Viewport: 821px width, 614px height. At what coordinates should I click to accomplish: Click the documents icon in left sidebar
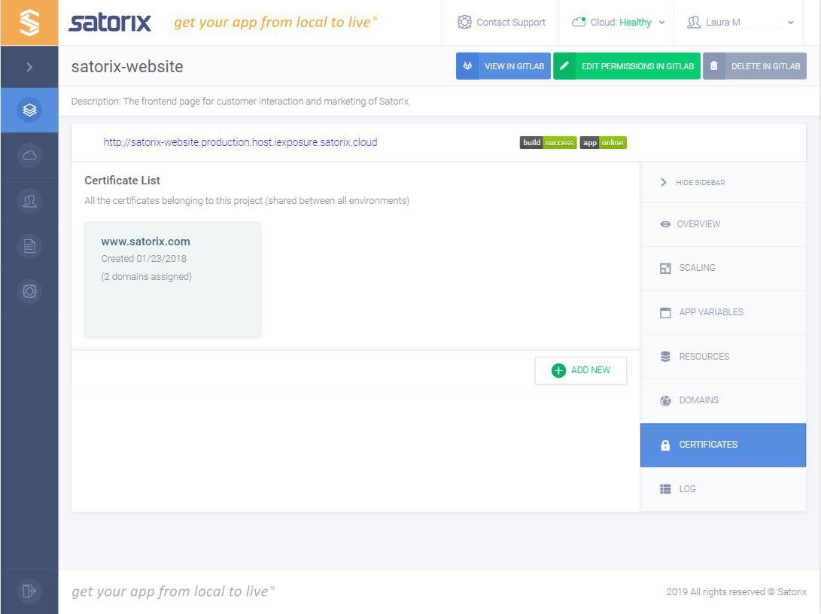29,246
